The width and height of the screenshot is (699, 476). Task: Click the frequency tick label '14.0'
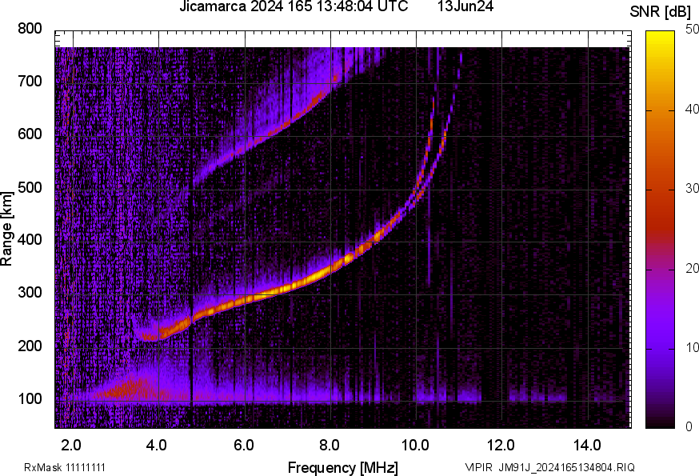coord(587,445)
